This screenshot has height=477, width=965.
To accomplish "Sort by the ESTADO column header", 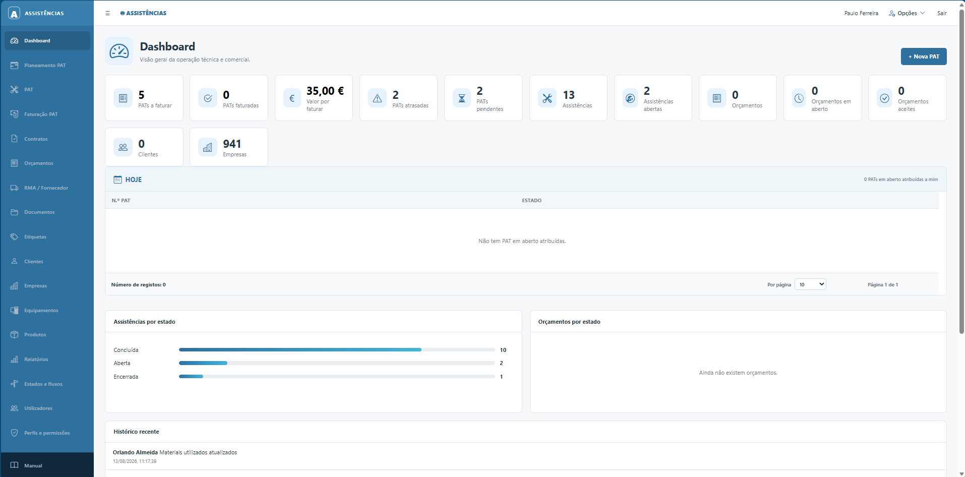I will click(531, 201).
